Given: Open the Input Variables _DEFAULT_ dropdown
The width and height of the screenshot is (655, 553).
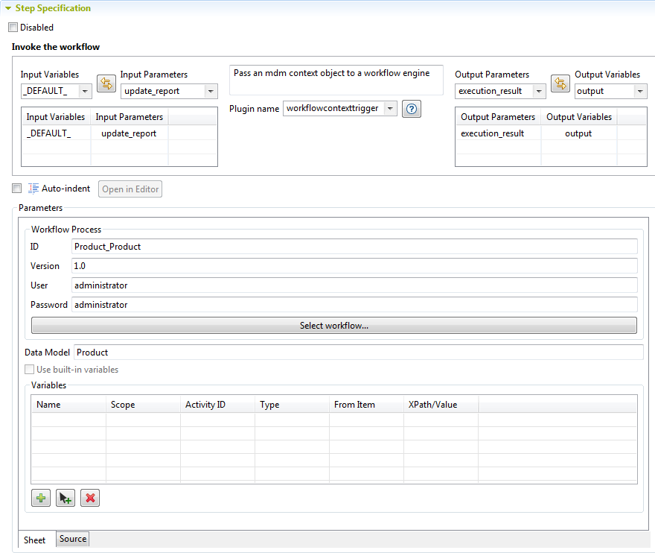Looking at the screenshot, I should (84, 91).
